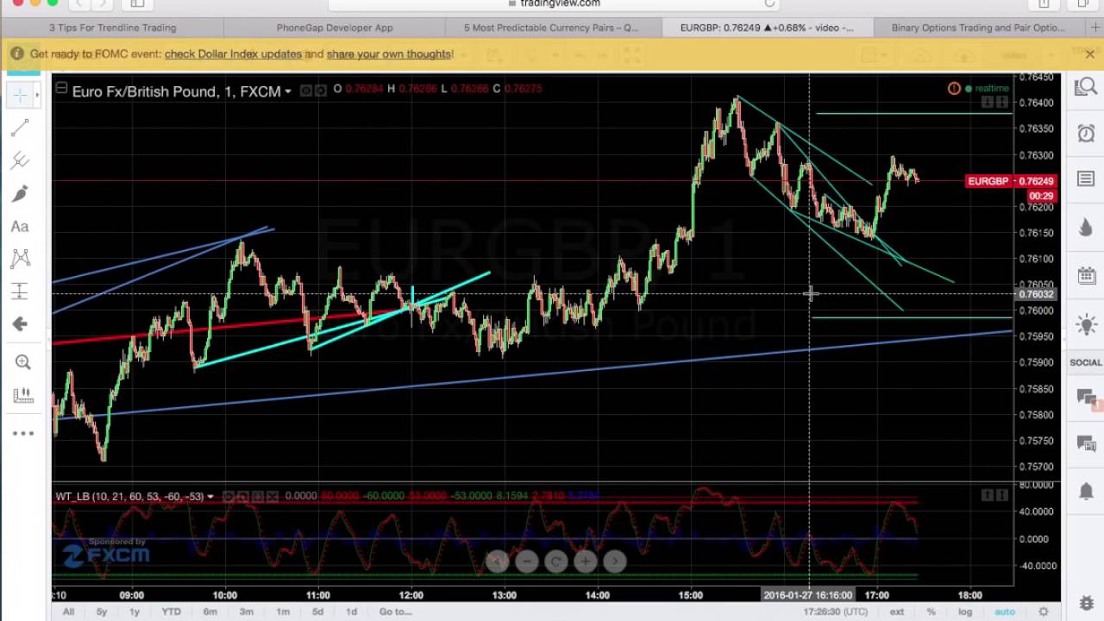Screen dimensions: 1104x621
Task: Select the measure ruler tool
Action: [23, 395]
